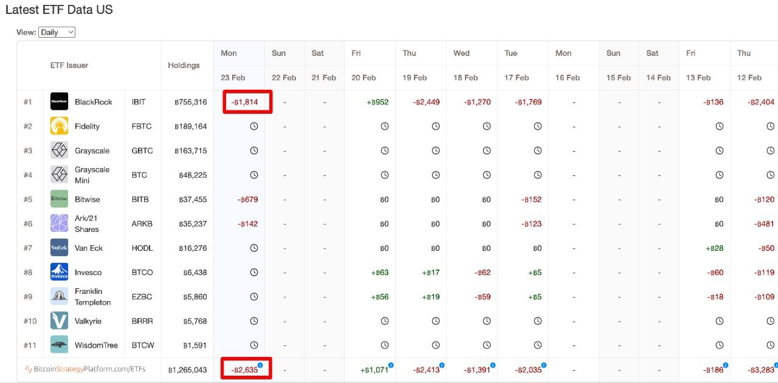Image resolution: width=778 pixels, height=383 pixels.
Task: Click Van Eck 13 Feb value +28
Action: click(715, 248)
